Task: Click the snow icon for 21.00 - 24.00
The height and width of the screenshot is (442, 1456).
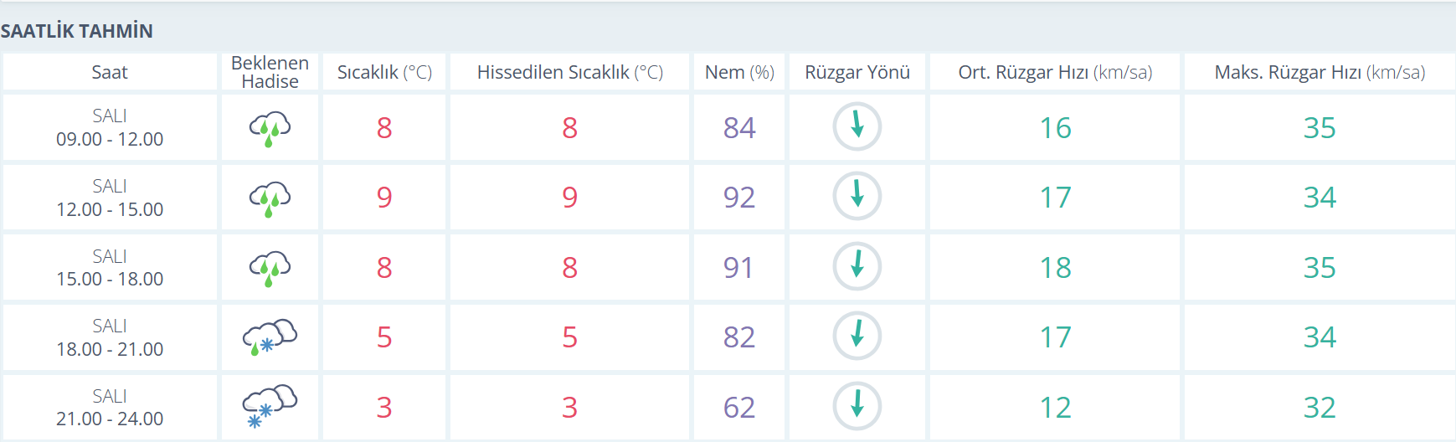Action: click(x=270, y=407)
